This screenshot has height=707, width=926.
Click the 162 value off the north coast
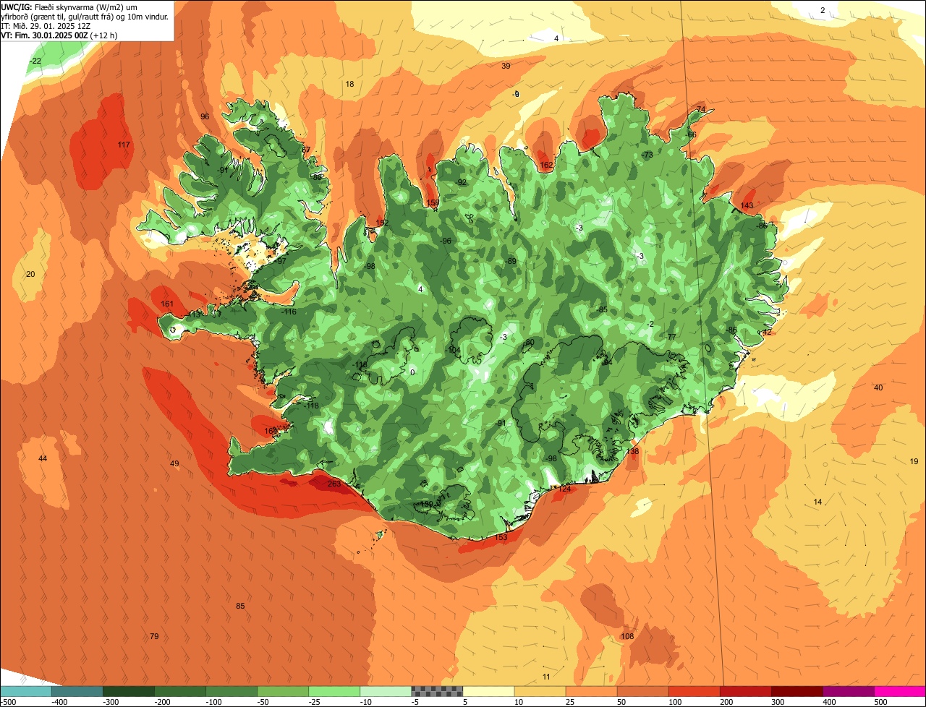tap(546, 166)
